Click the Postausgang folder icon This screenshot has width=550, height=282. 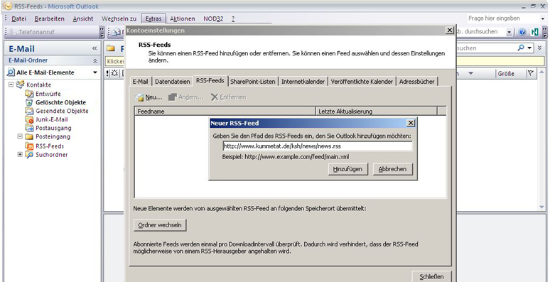tap(29, 128)
